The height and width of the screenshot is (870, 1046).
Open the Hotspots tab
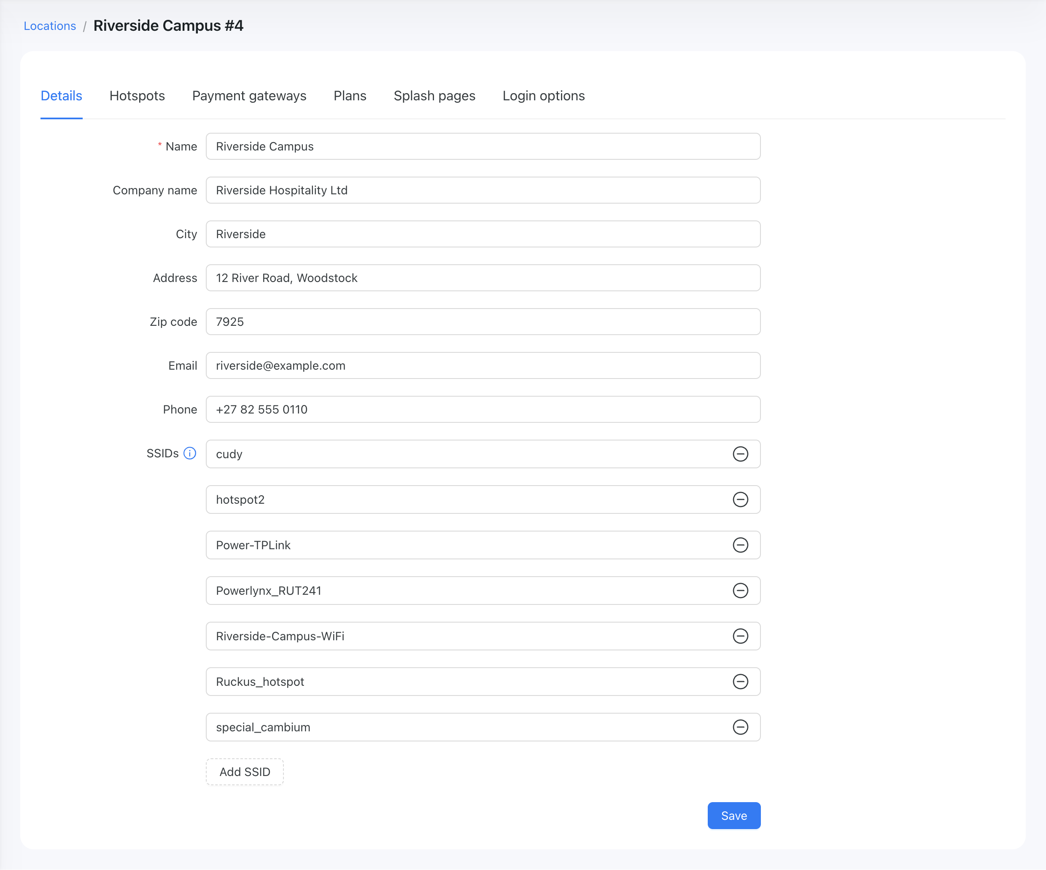[x=137, y=96]
